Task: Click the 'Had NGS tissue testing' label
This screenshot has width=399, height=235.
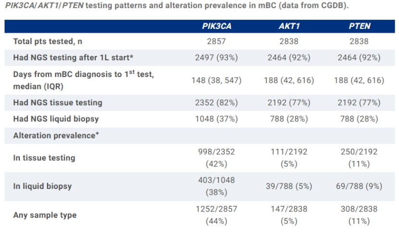Action: tap(58, 102)
